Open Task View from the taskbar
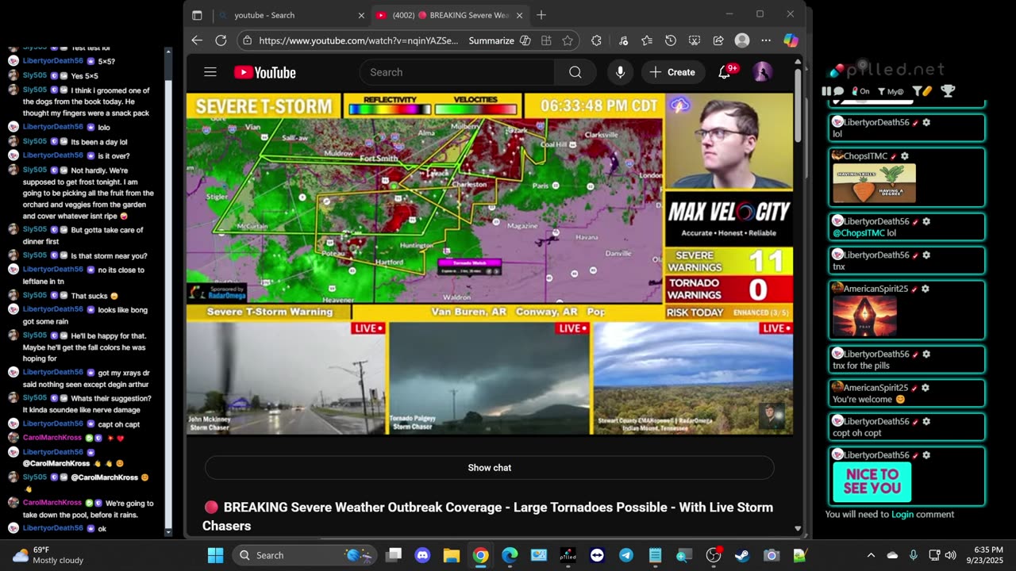 (394, 555)
